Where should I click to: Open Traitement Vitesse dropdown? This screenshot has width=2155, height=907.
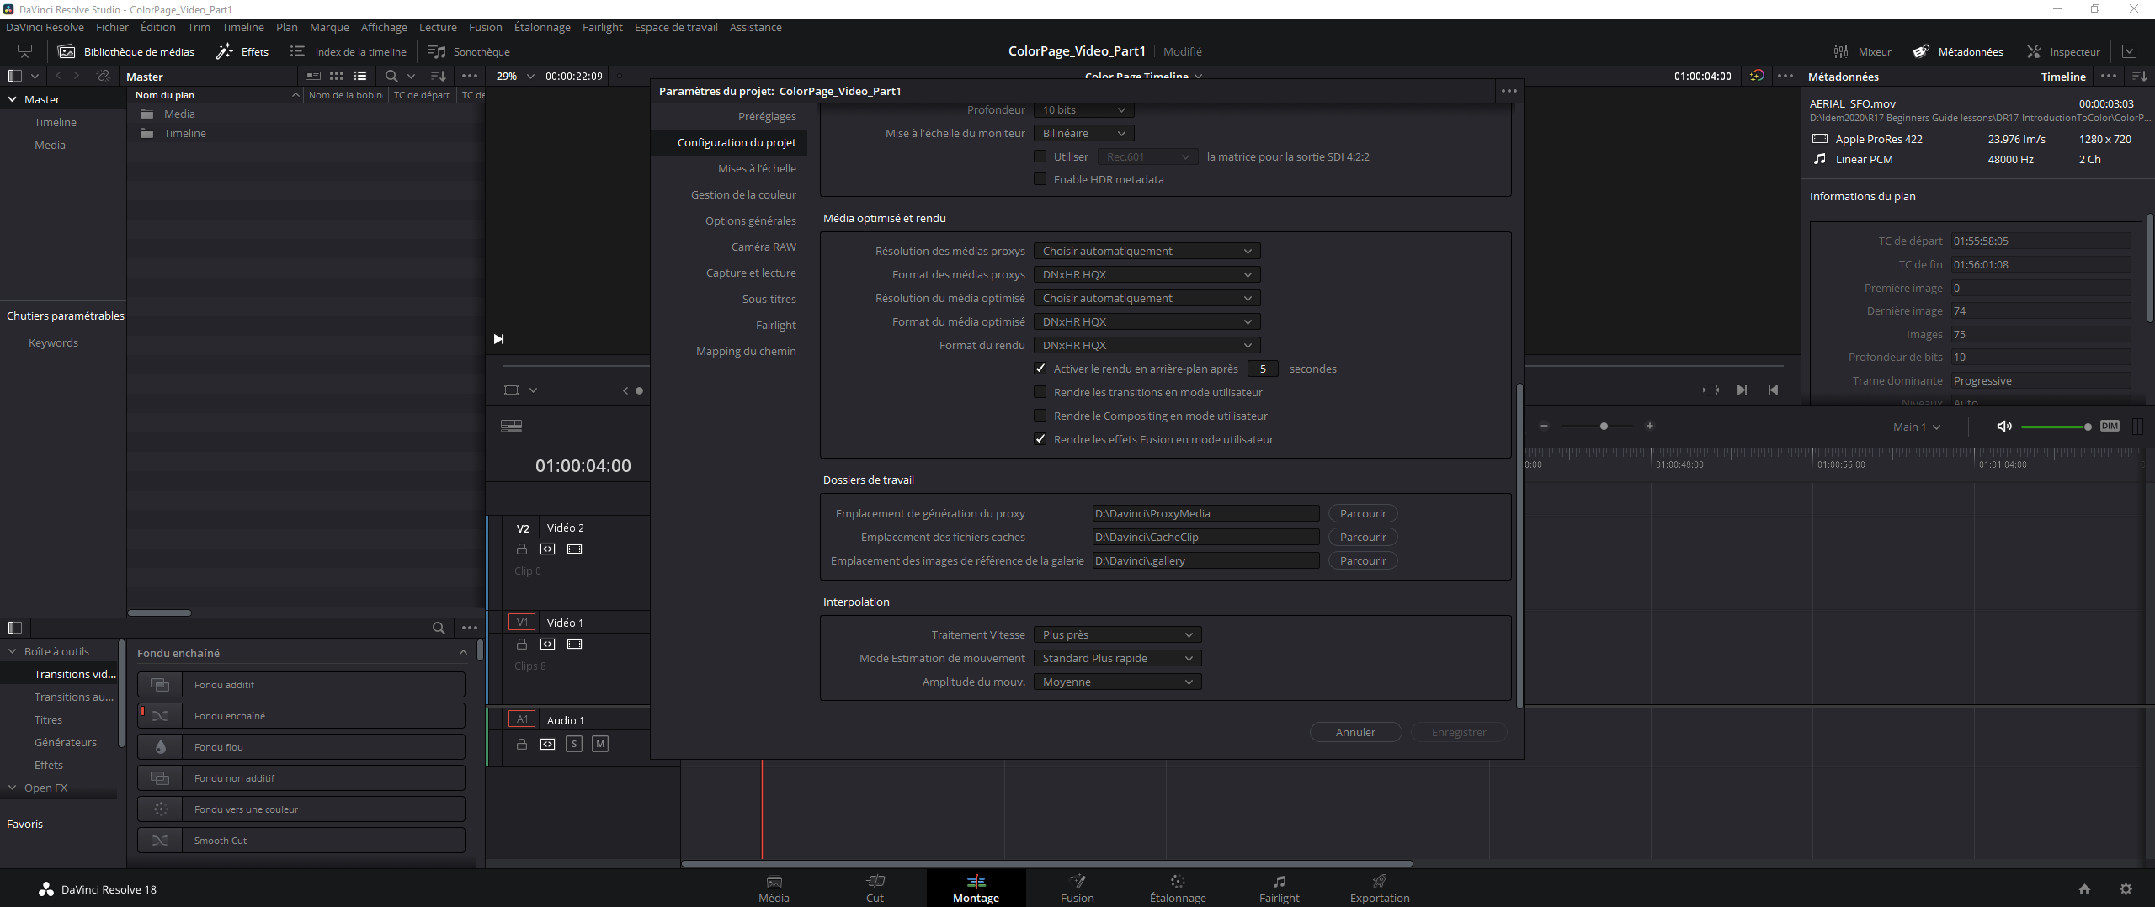point(1117,634)
